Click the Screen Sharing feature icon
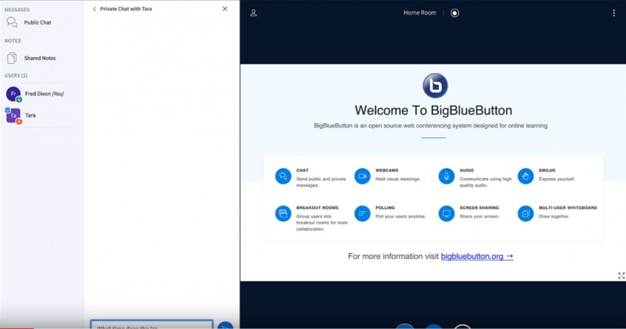The height and width of the screenshot is (329, 626). [x=446, y=213]
